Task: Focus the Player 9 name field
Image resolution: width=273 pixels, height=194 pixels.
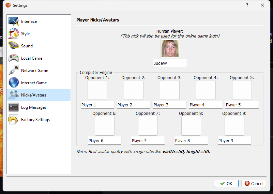Action: tap(234, 141)
